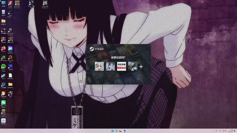Select the armored knight avatar Steam account

132,66
